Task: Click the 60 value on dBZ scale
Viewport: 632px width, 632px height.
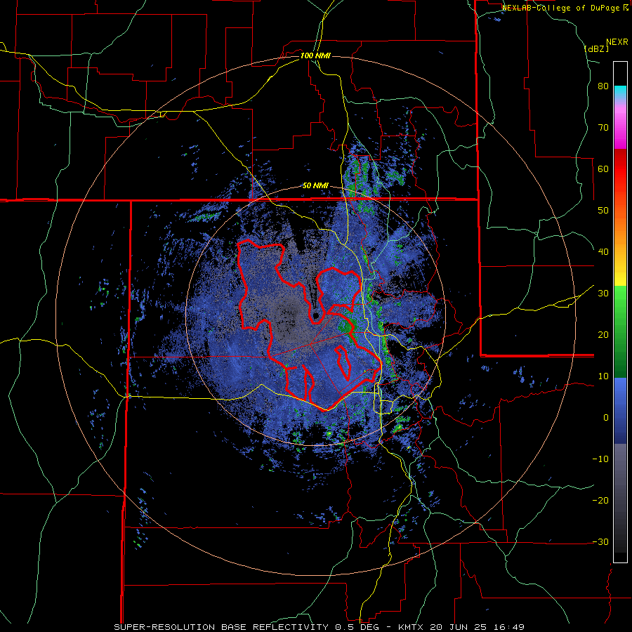Action: 603,169
